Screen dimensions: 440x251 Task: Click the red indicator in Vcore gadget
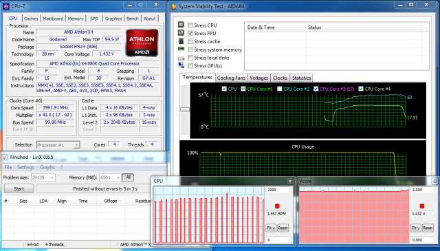(421, 206)
